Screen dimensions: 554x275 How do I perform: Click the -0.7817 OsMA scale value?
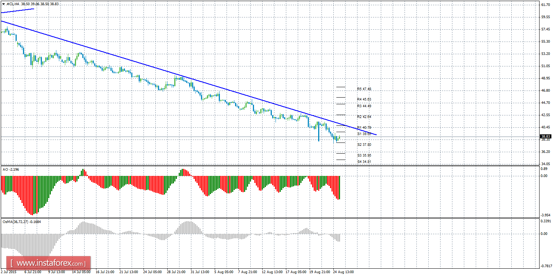545,266
